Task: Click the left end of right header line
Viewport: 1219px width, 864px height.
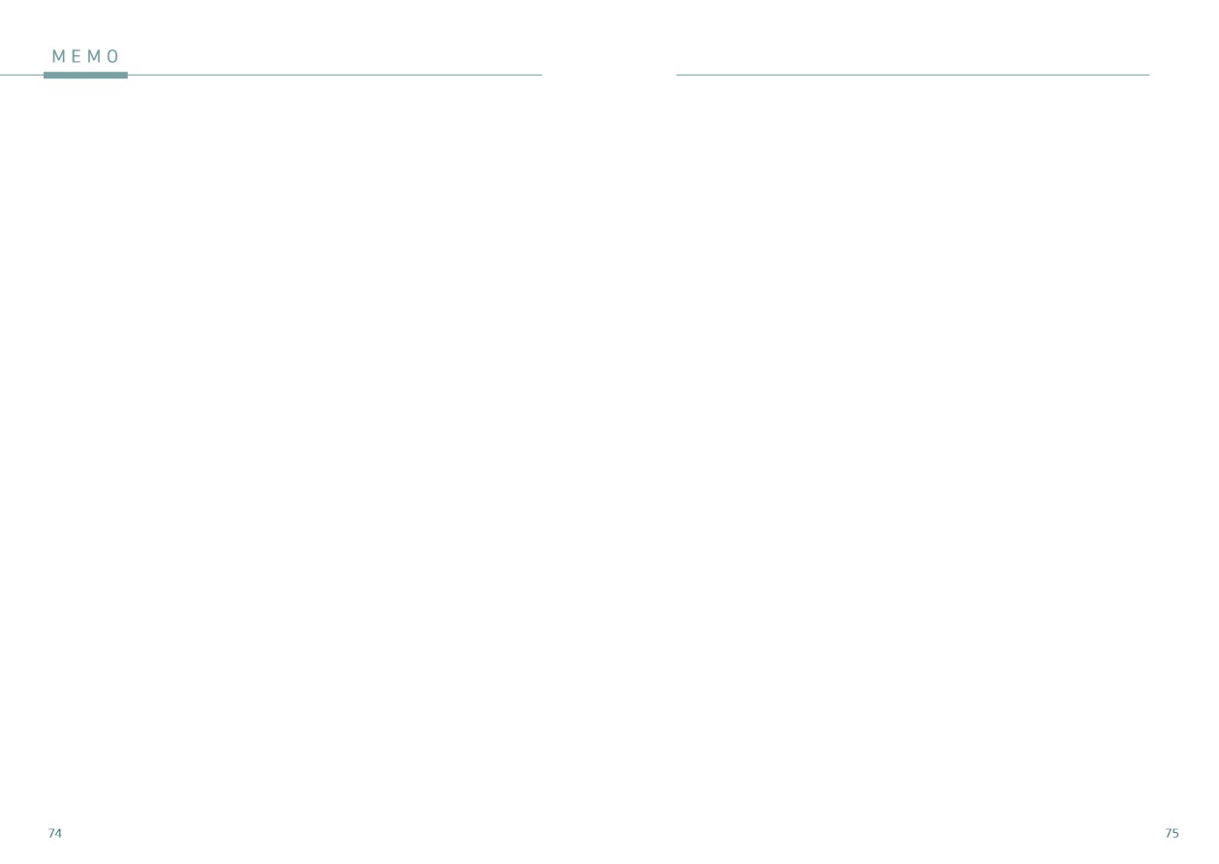Action: coord(679,75)
